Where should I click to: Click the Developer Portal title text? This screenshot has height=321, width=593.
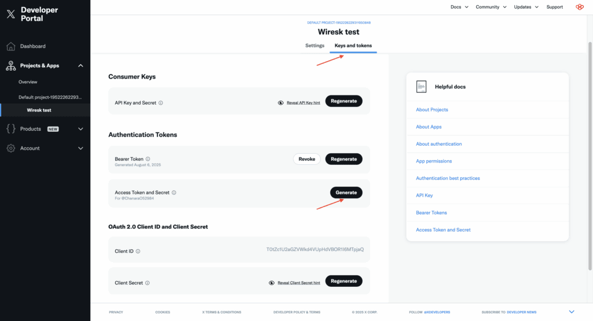(x=39, y=14)
